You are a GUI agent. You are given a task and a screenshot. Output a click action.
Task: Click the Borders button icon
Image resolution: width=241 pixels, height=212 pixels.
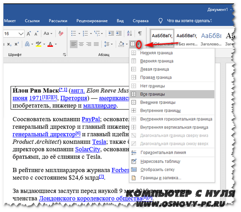click(x=133, y=44)
